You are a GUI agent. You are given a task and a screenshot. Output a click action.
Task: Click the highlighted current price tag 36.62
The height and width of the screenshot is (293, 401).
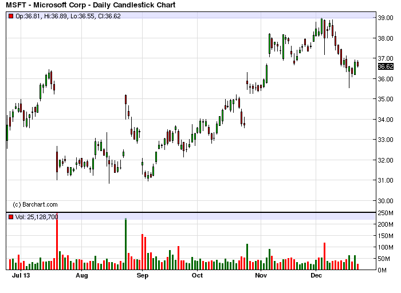(x=386, y=67)
